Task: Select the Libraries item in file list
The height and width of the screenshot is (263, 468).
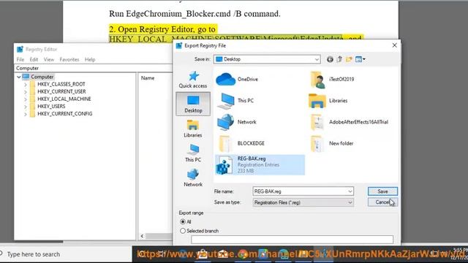Action: point(328,101)
